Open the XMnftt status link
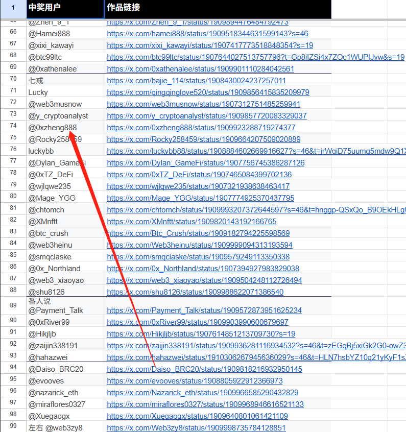Viewport: 406px width, 432px height. [x=192, y=222]
